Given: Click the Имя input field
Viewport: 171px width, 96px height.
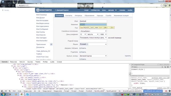Looking at the screenshot, I should point(93,21).
